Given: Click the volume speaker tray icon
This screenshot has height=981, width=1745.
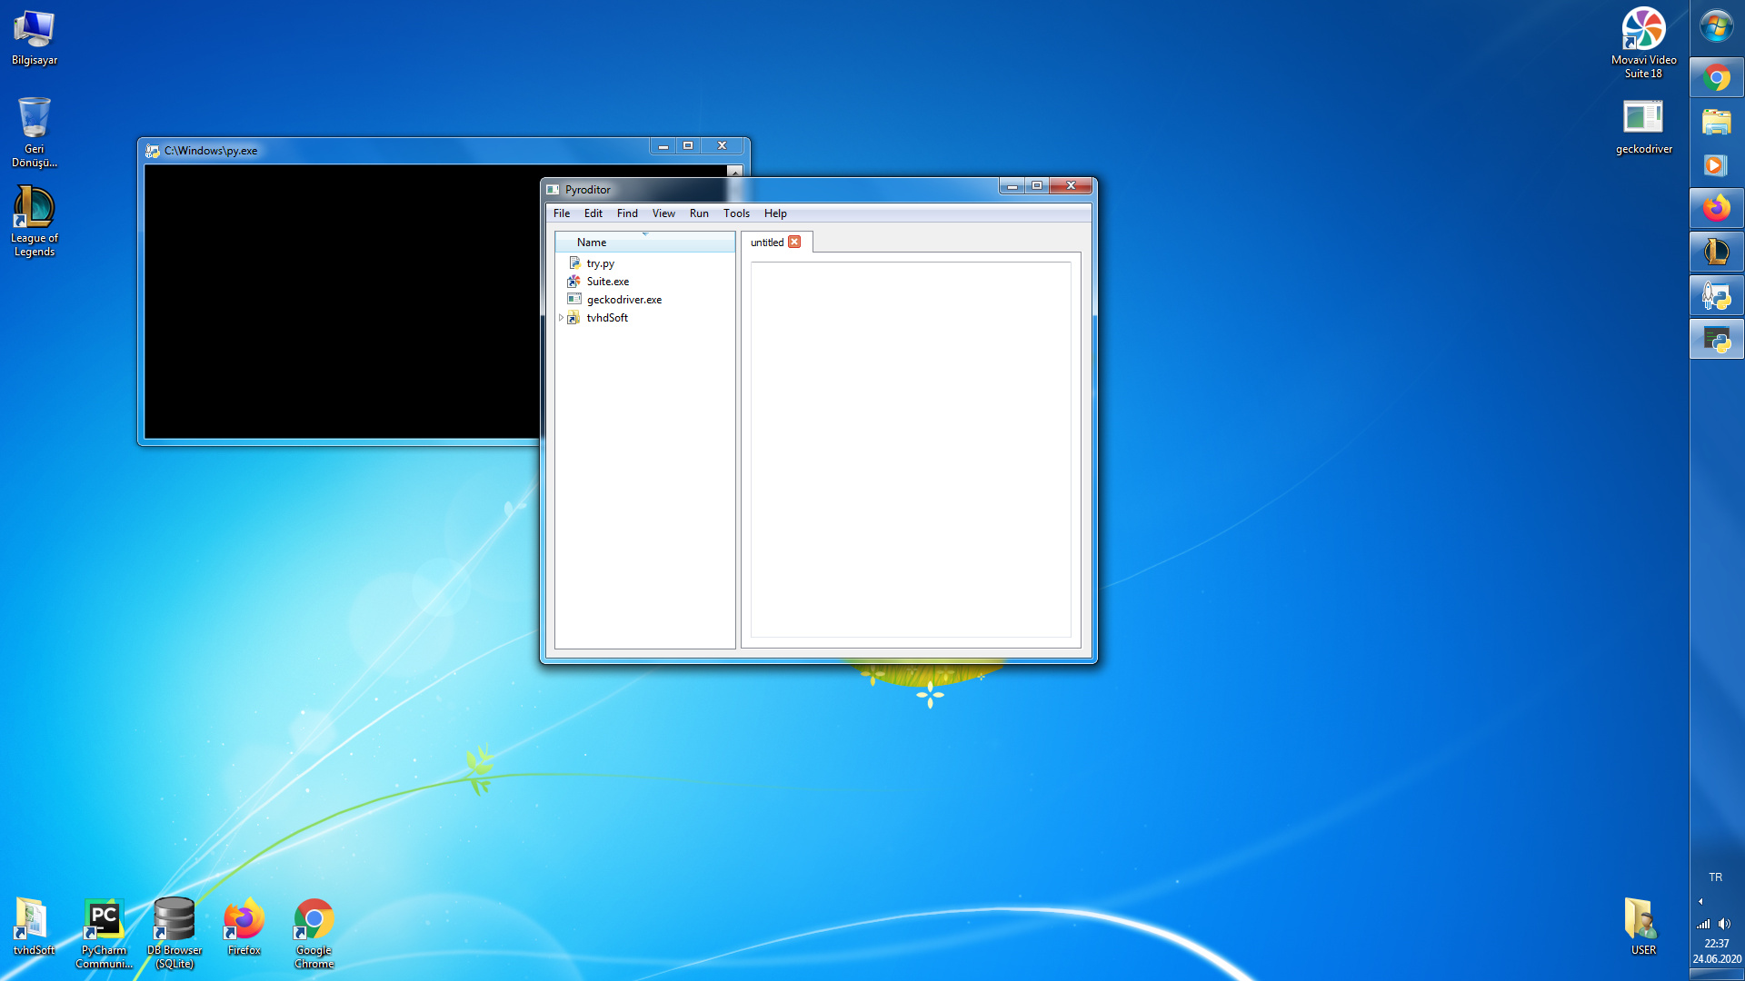Looking at the screenshot, I should pyautogui.click(x=1724, y=924).
